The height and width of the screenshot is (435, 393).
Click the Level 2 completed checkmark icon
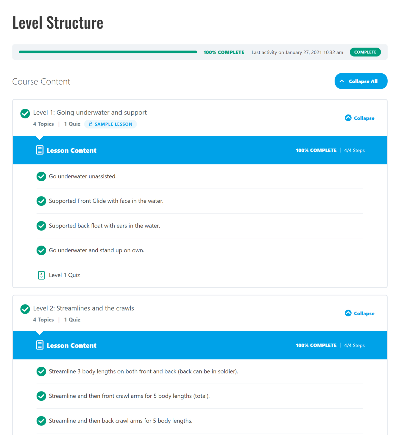tap(25, 309)
